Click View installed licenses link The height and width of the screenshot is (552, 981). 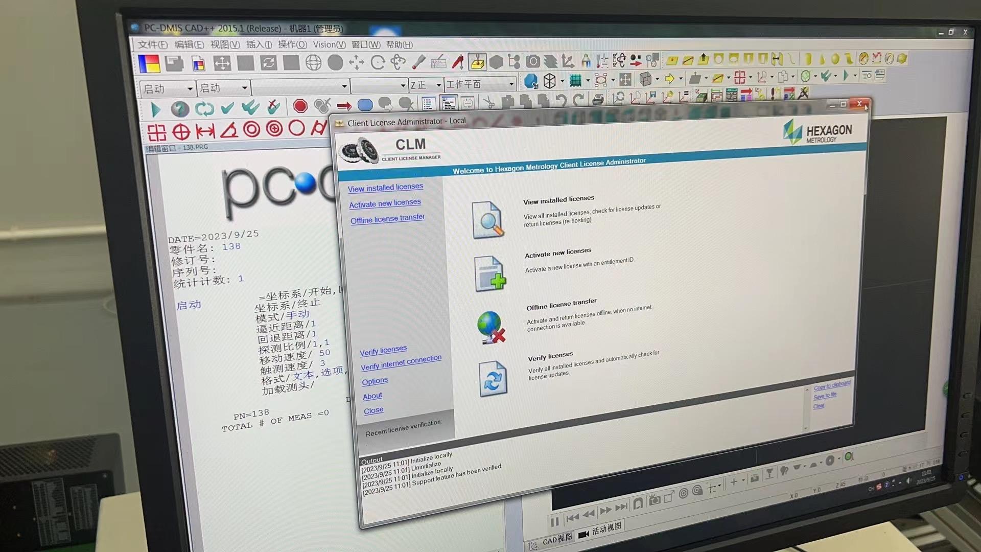pos(385,188)
